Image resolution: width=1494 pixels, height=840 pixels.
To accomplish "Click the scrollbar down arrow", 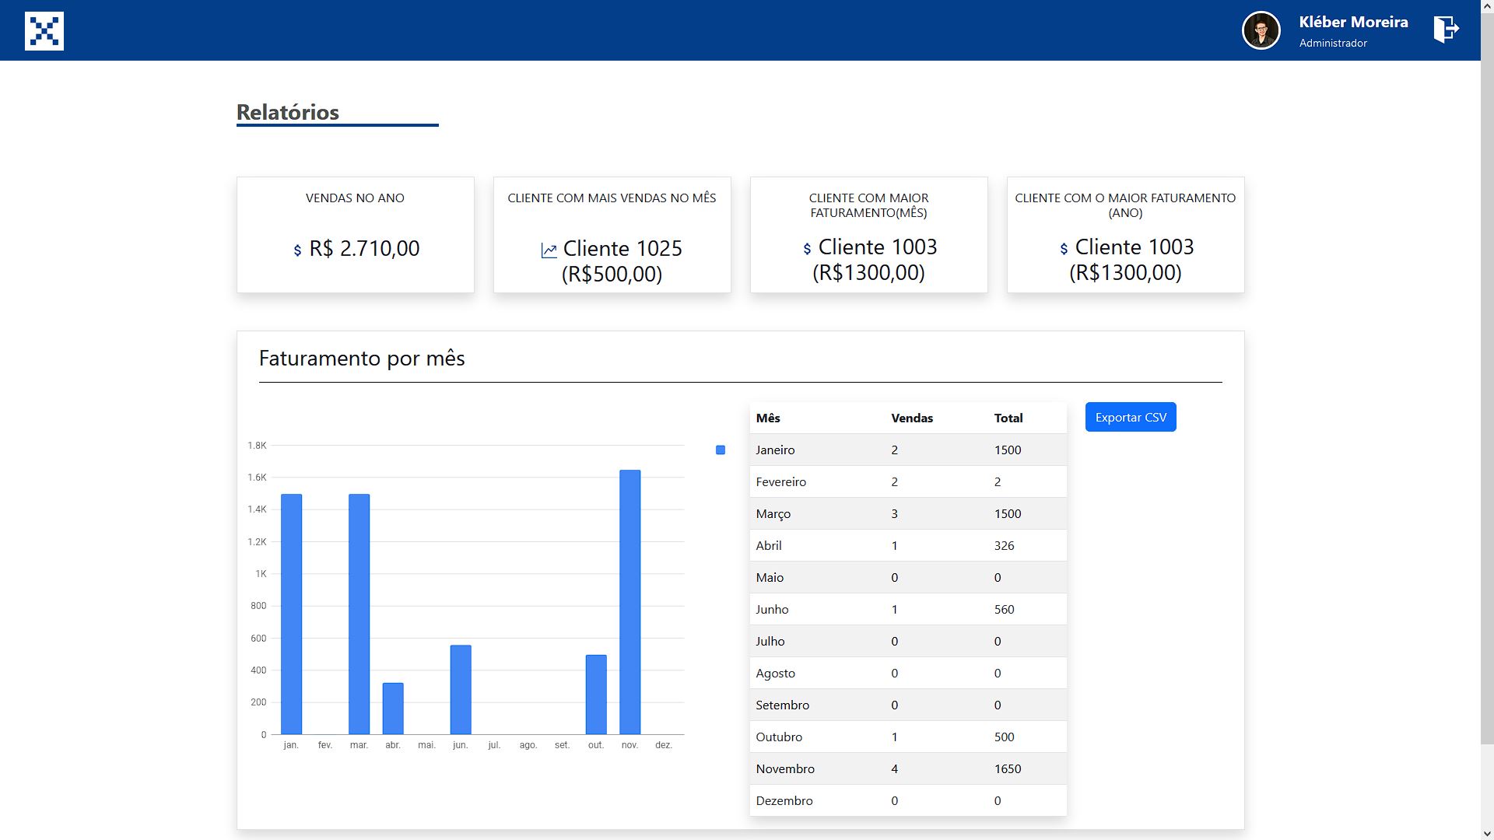I will 1487,833.
